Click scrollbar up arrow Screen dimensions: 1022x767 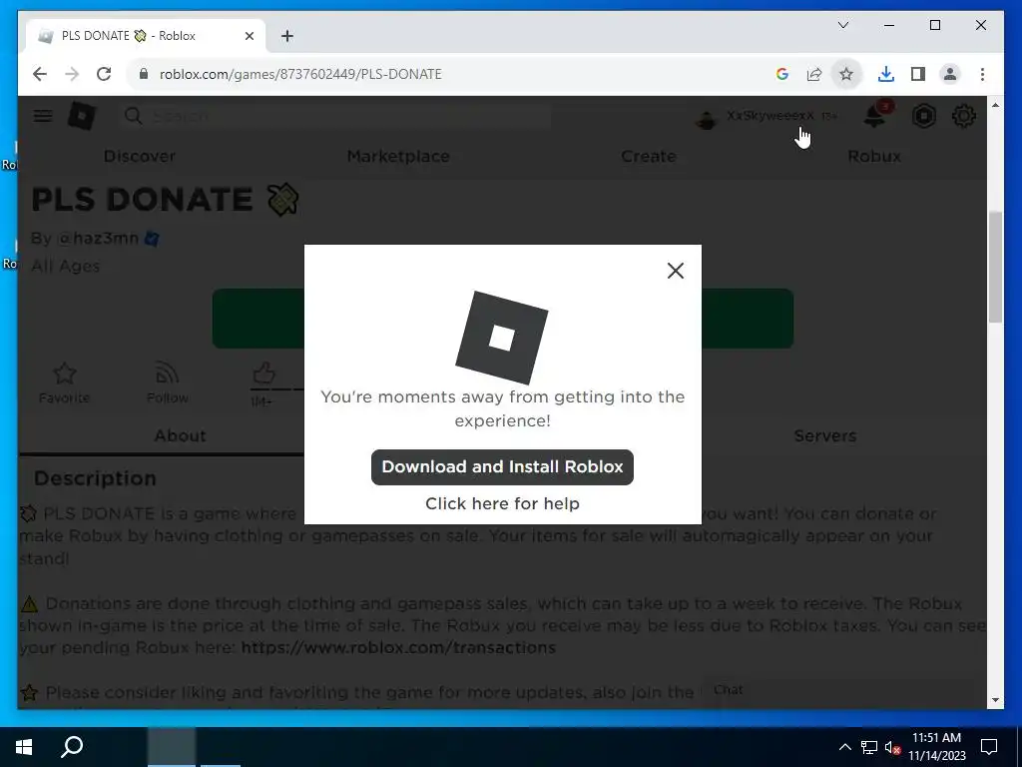pos(995,105)
